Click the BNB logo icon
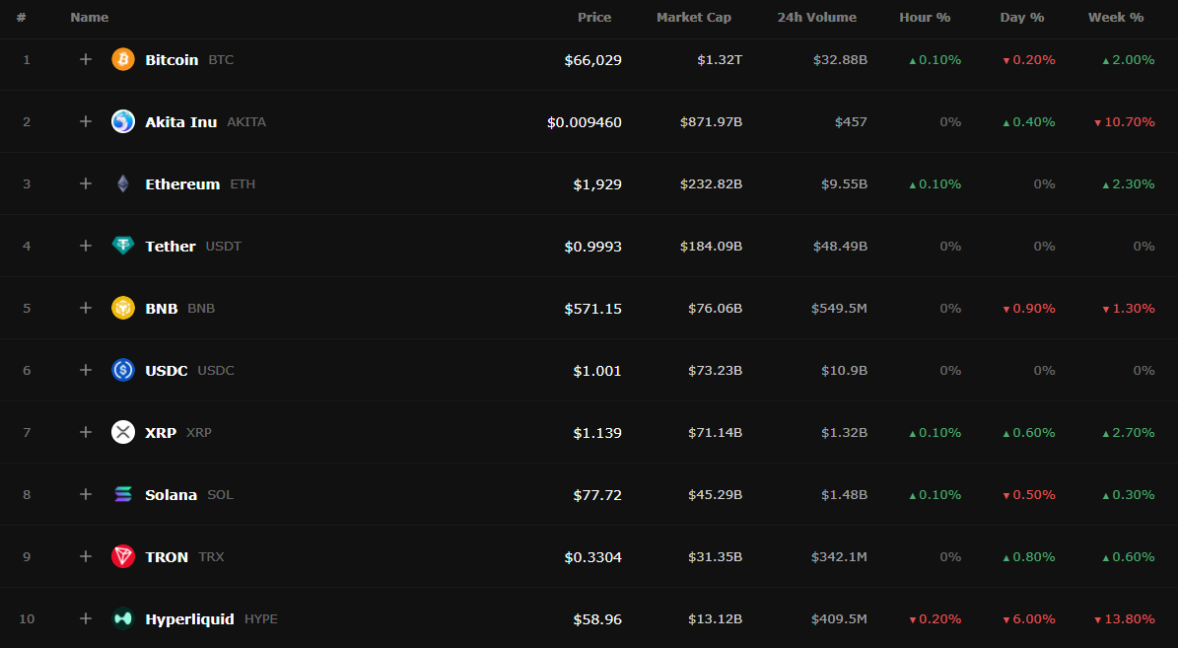The height and width of the screenshot is (648, 1178). [123, 308]
